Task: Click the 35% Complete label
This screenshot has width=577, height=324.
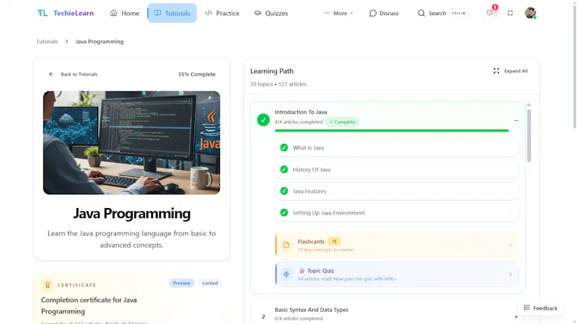Action: [196, 74]
